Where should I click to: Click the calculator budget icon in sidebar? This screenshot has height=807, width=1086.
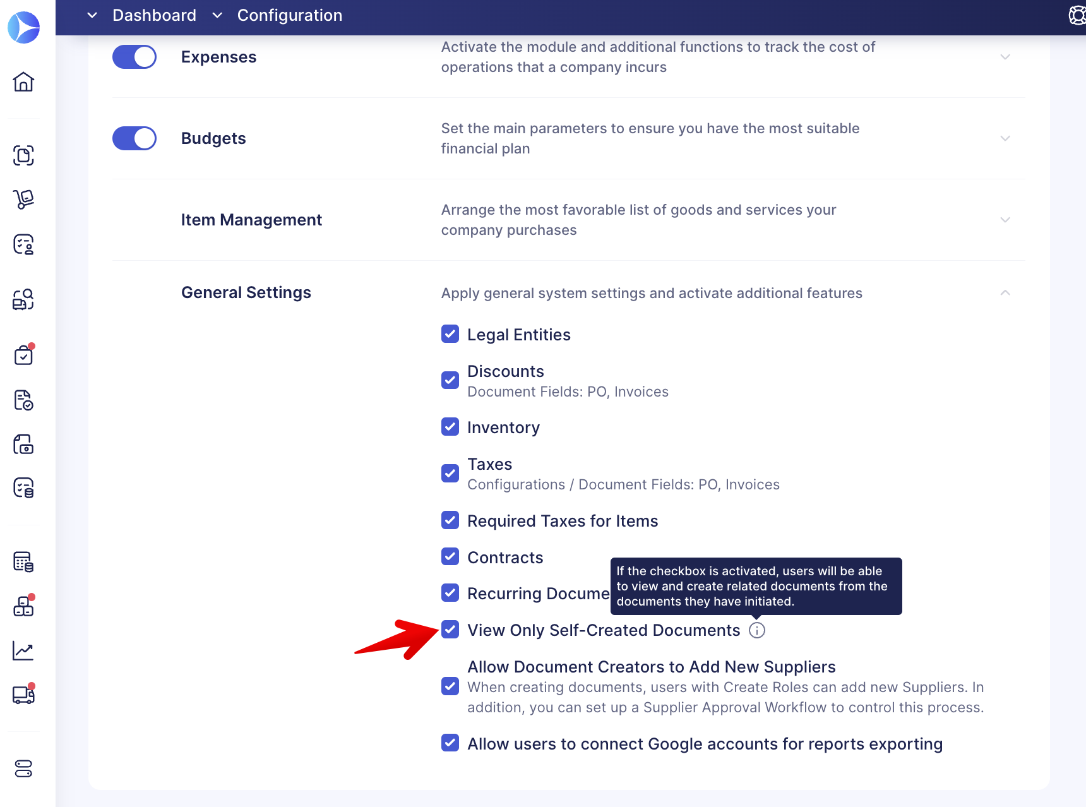[23, 561]
